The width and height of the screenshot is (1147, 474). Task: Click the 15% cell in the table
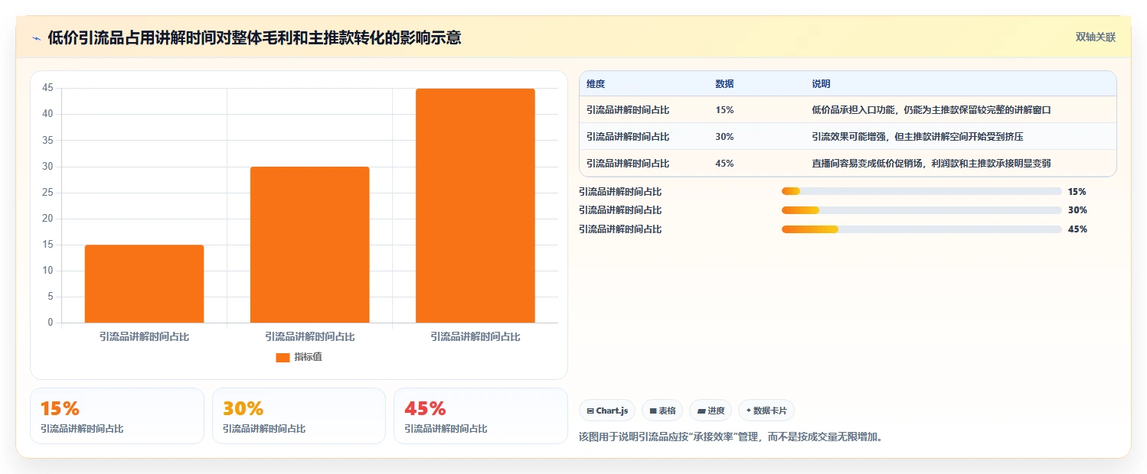pyautogui.click(x=724, y=110)
